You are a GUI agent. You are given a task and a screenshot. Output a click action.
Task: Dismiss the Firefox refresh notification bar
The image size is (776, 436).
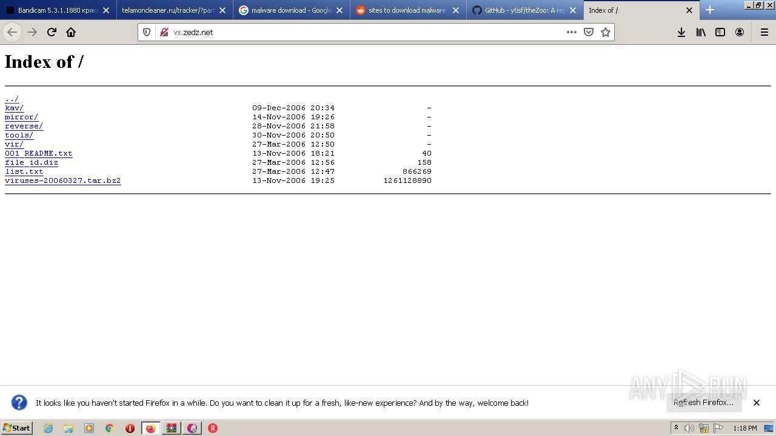coord(756,403)
